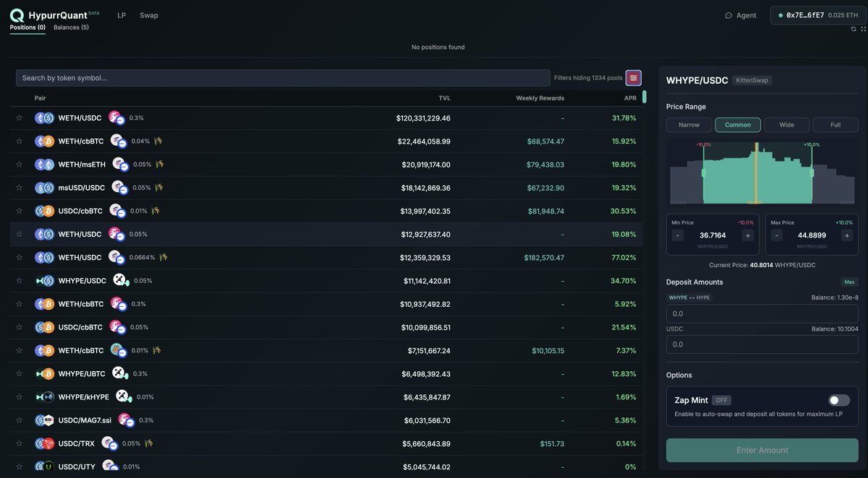
Task: Click the fullscreen expand icon under wallet
Action: 863,29
